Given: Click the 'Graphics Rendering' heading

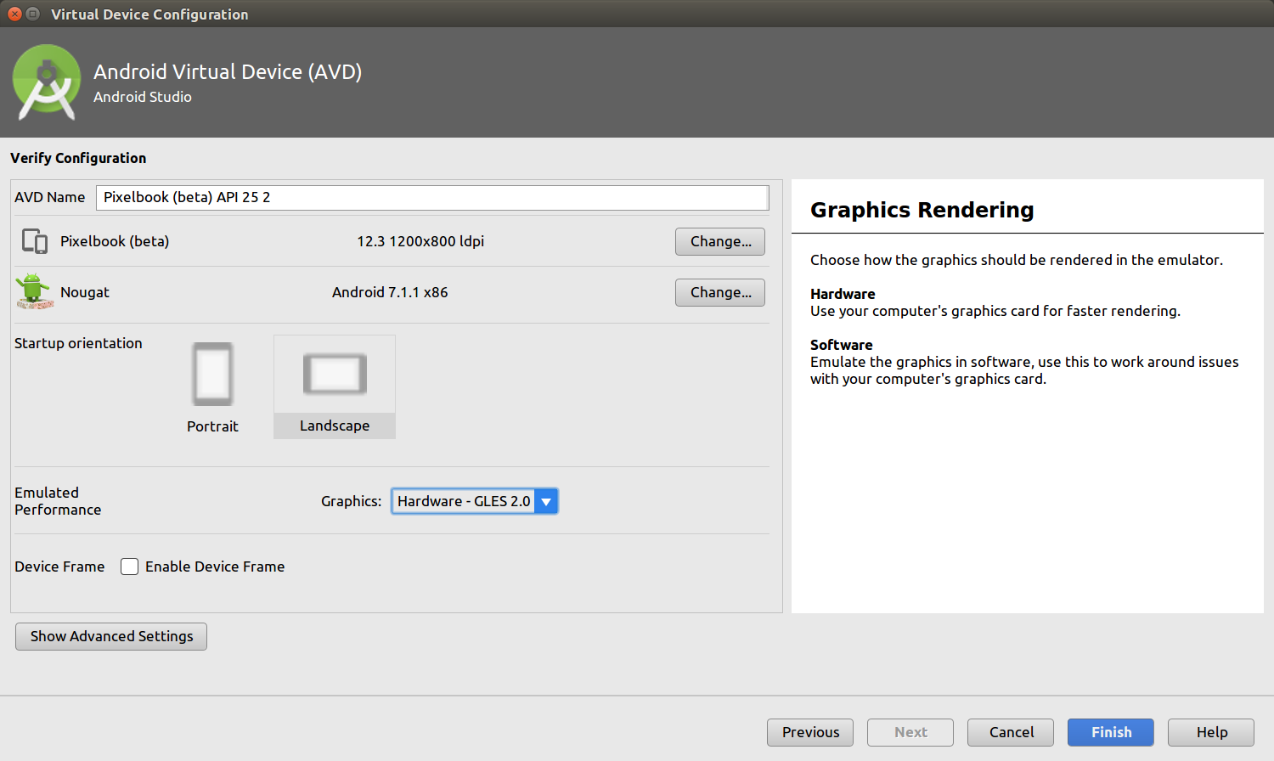Looking at the screenshot, I should click(922, 210).
